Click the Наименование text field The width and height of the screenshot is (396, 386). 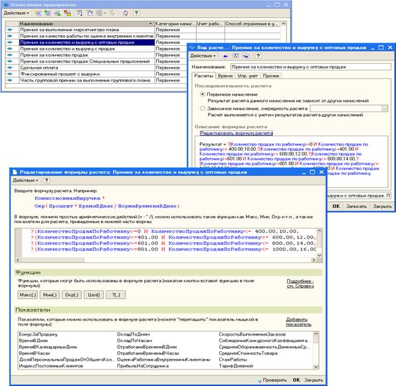tap(311, 67)
